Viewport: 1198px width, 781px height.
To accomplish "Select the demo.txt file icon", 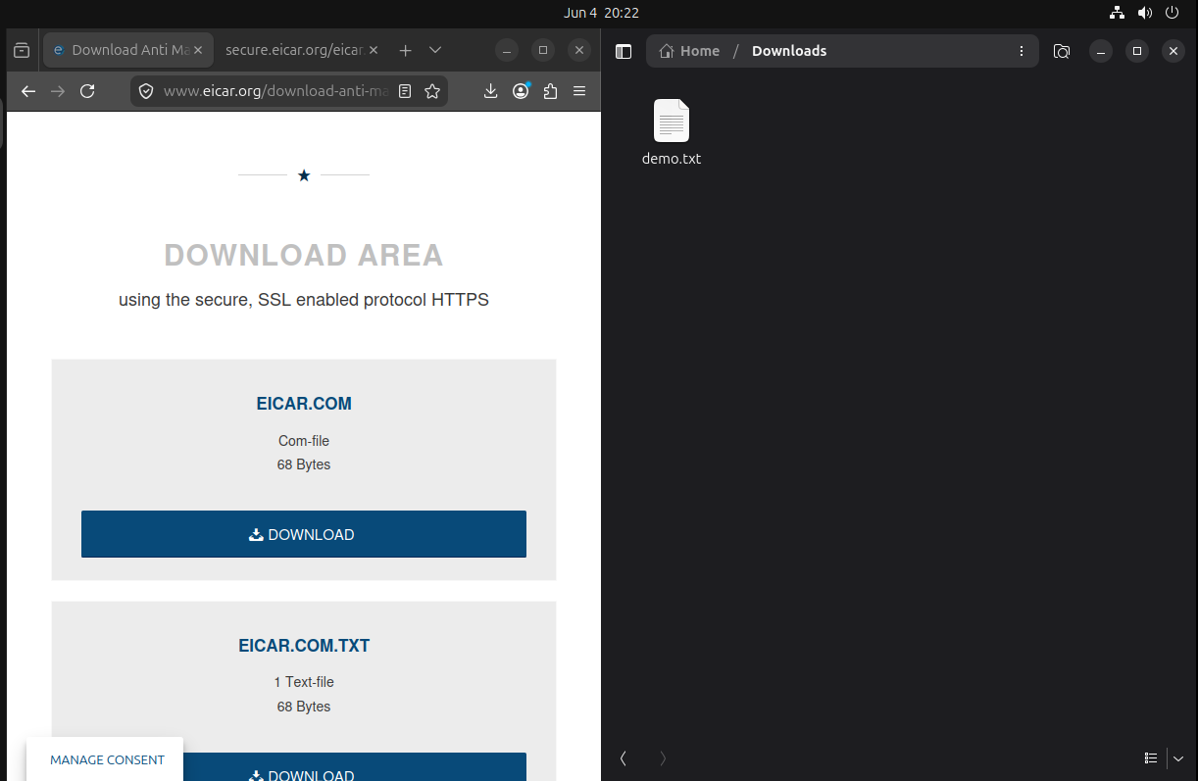I will (672, 122).
